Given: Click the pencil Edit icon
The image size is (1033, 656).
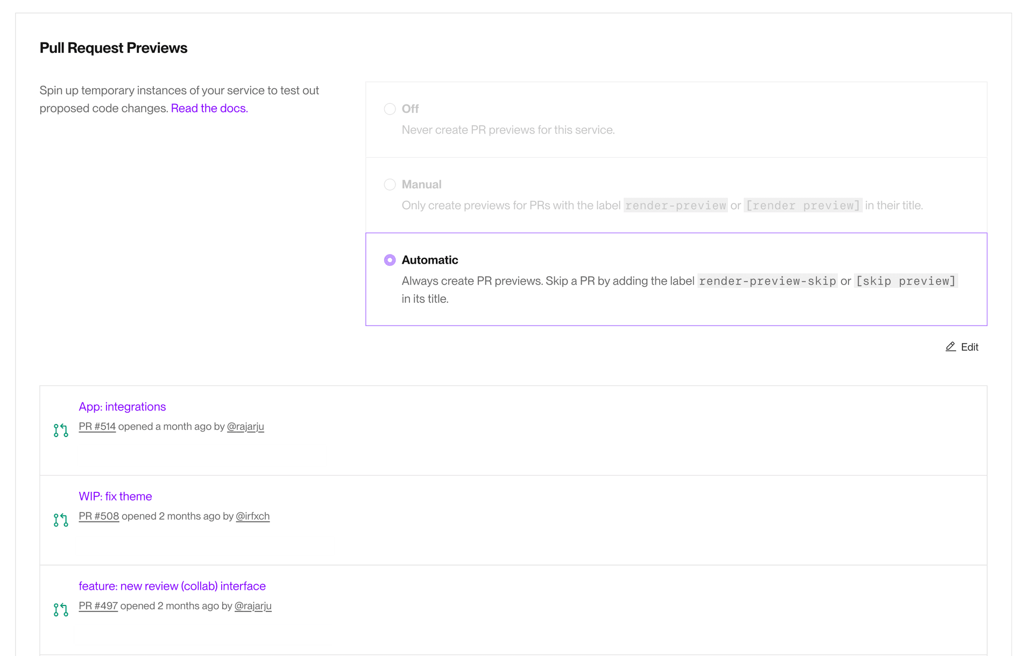Looking at the screenshot, I should pyautogui.click(x=951, y=347).
